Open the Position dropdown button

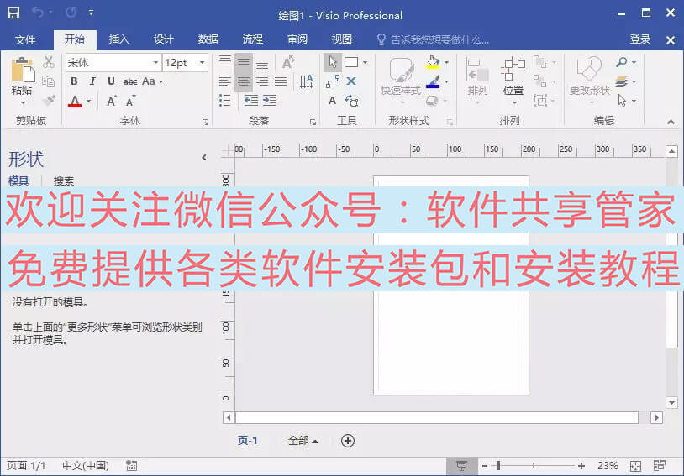point(513,81)
